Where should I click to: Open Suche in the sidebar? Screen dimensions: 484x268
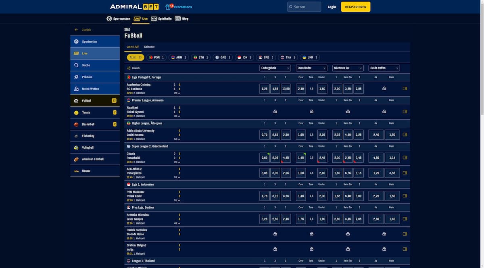[x=95, y=65]
